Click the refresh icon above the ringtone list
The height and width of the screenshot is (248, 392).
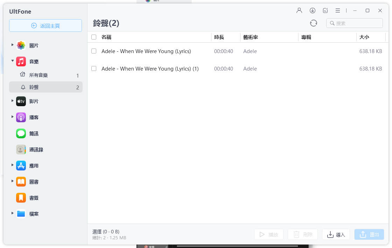coord(313,23)
